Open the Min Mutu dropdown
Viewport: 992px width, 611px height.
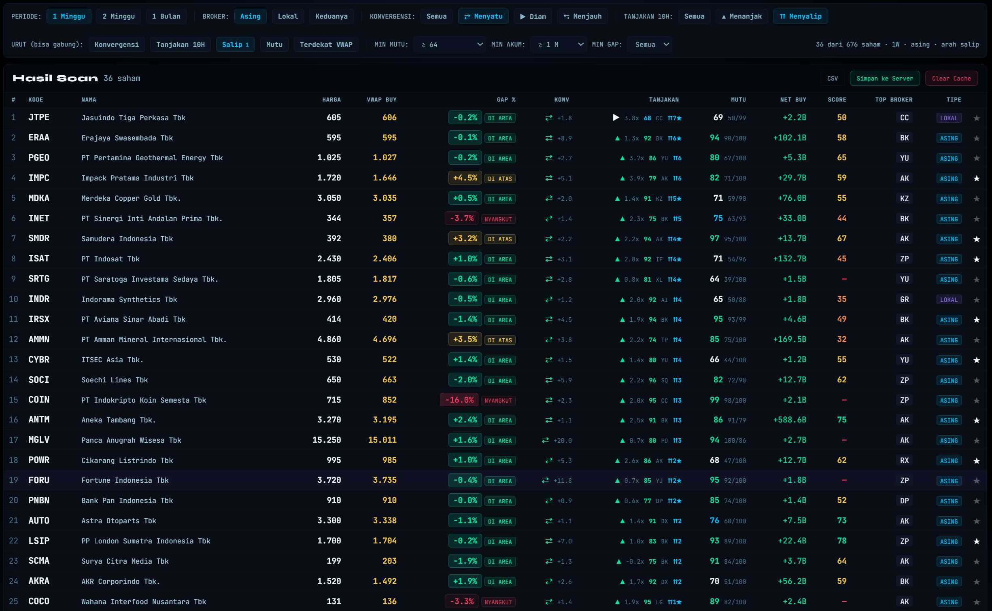(x=450, y=45)
